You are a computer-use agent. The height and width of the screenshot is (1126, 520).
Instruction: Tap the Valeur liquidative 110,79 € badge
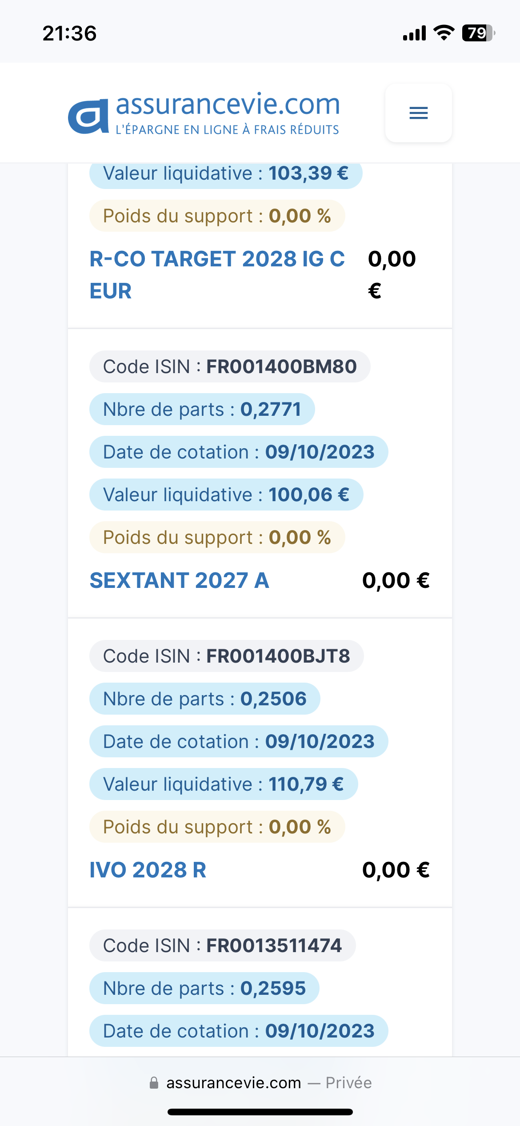tap(224, 784)
